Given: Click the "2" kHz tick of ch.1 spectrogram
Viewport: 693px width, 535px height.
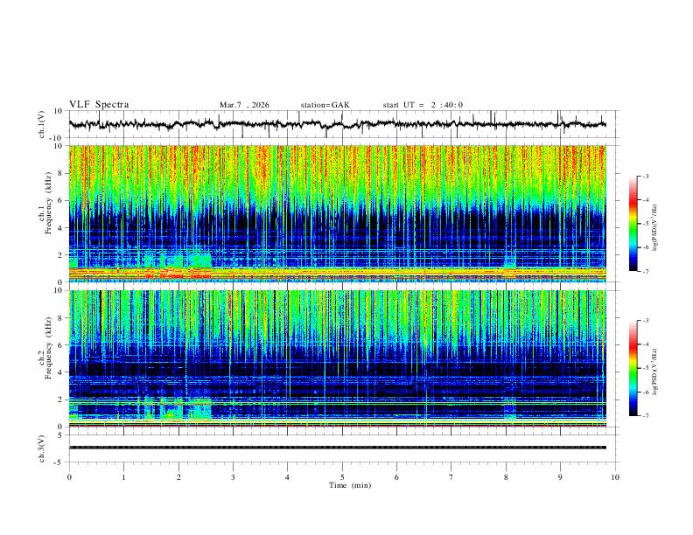Looking at the screenshot, I should tap(61, 254).
